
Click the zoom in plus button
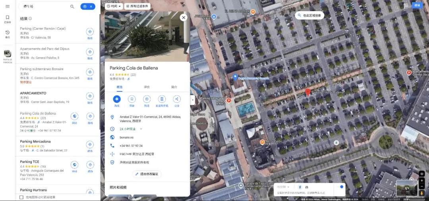tap(422, 180)
